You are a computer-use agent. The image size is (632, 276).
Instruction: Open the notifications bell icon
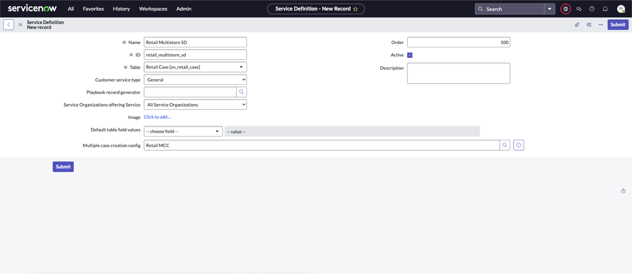coord(605,9)
